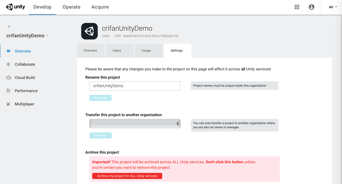Click the Unity logo in header
The image size is (342, 184).
(15, 7)
